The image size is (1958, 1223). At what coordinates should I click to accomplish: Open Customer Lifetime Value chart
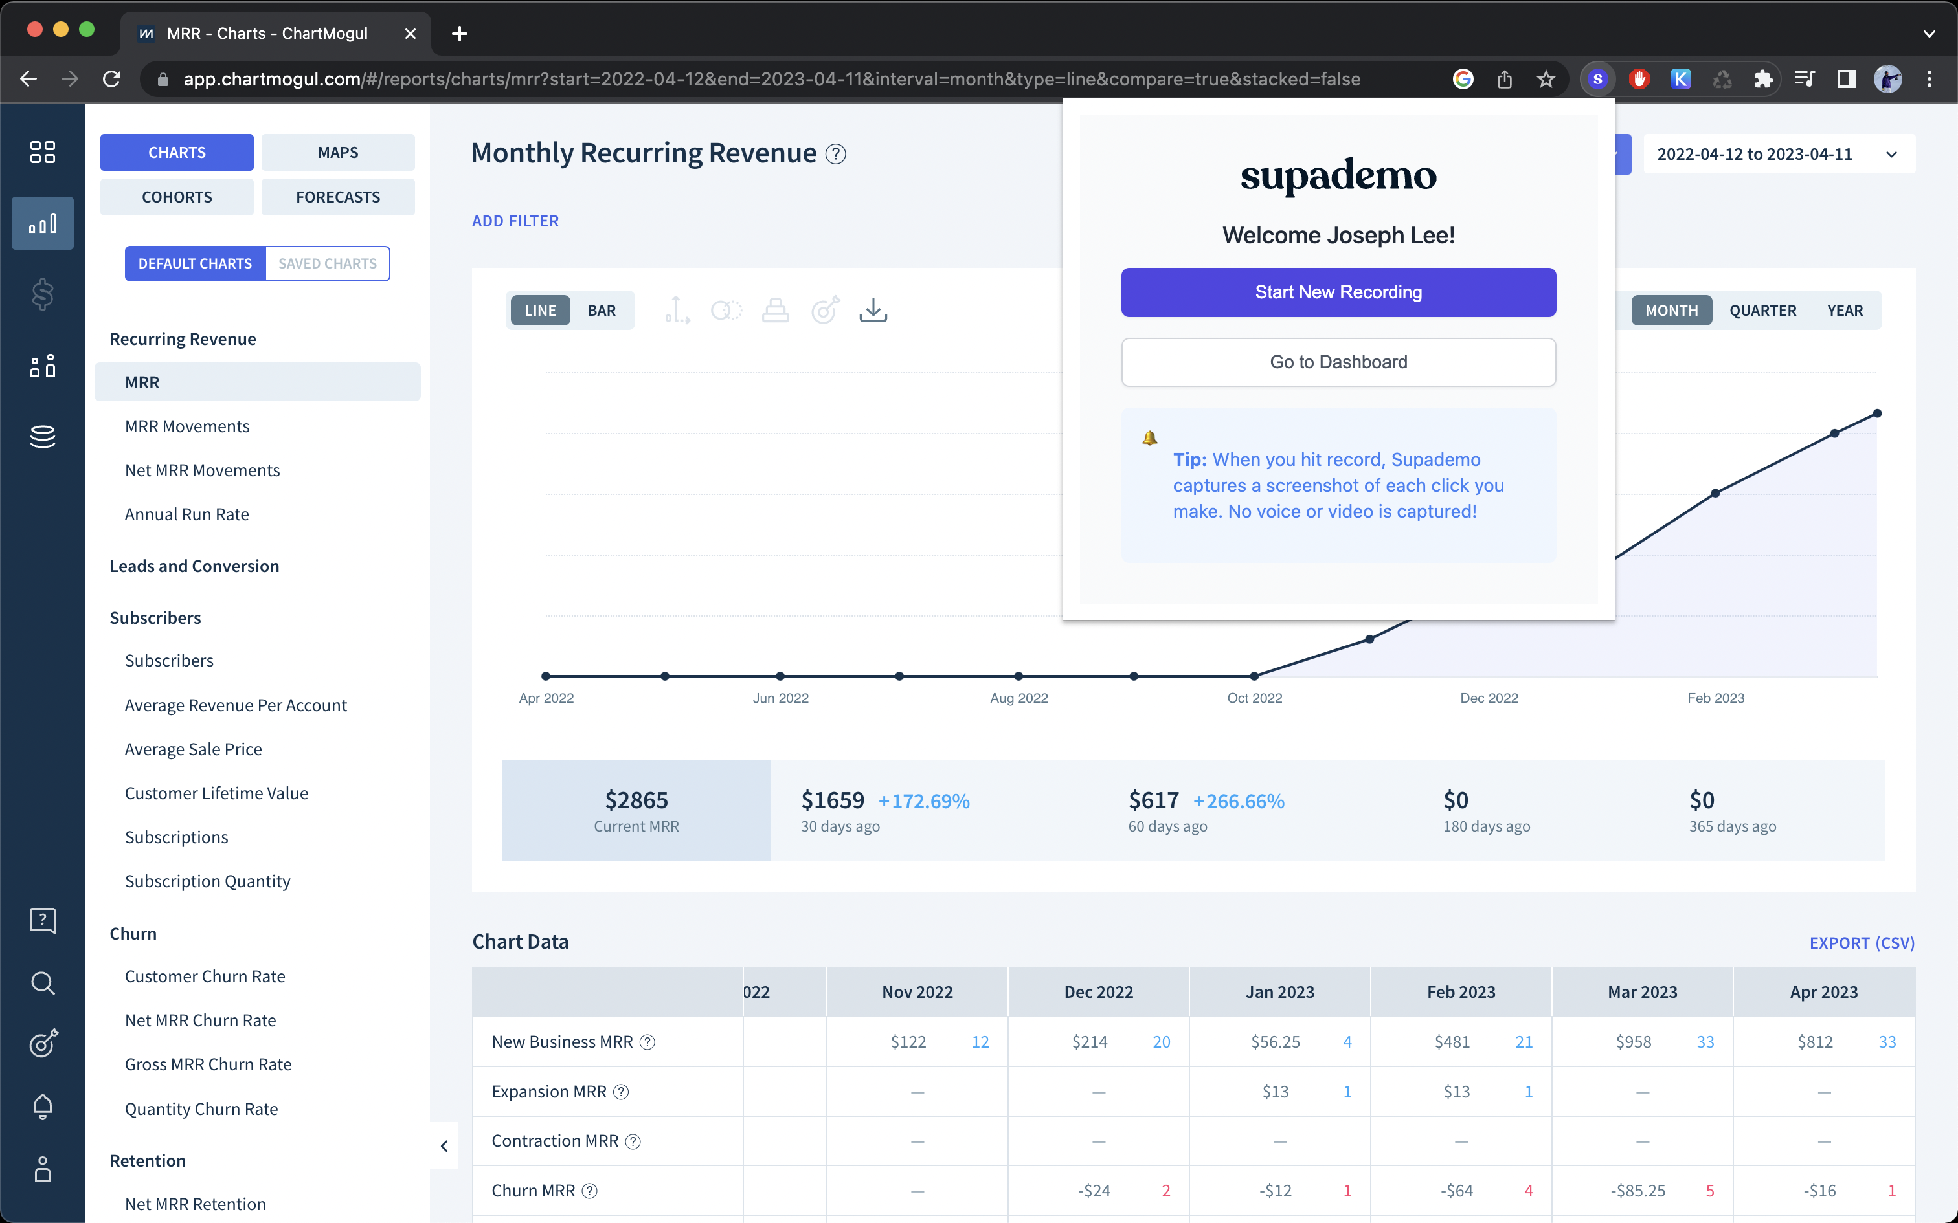pos(216,793)
